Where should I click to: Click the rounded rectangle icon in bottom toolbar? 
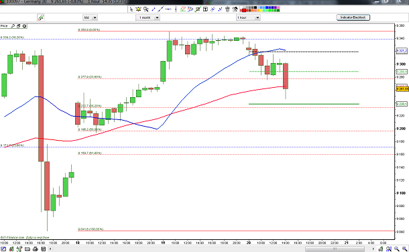point(27,249)
